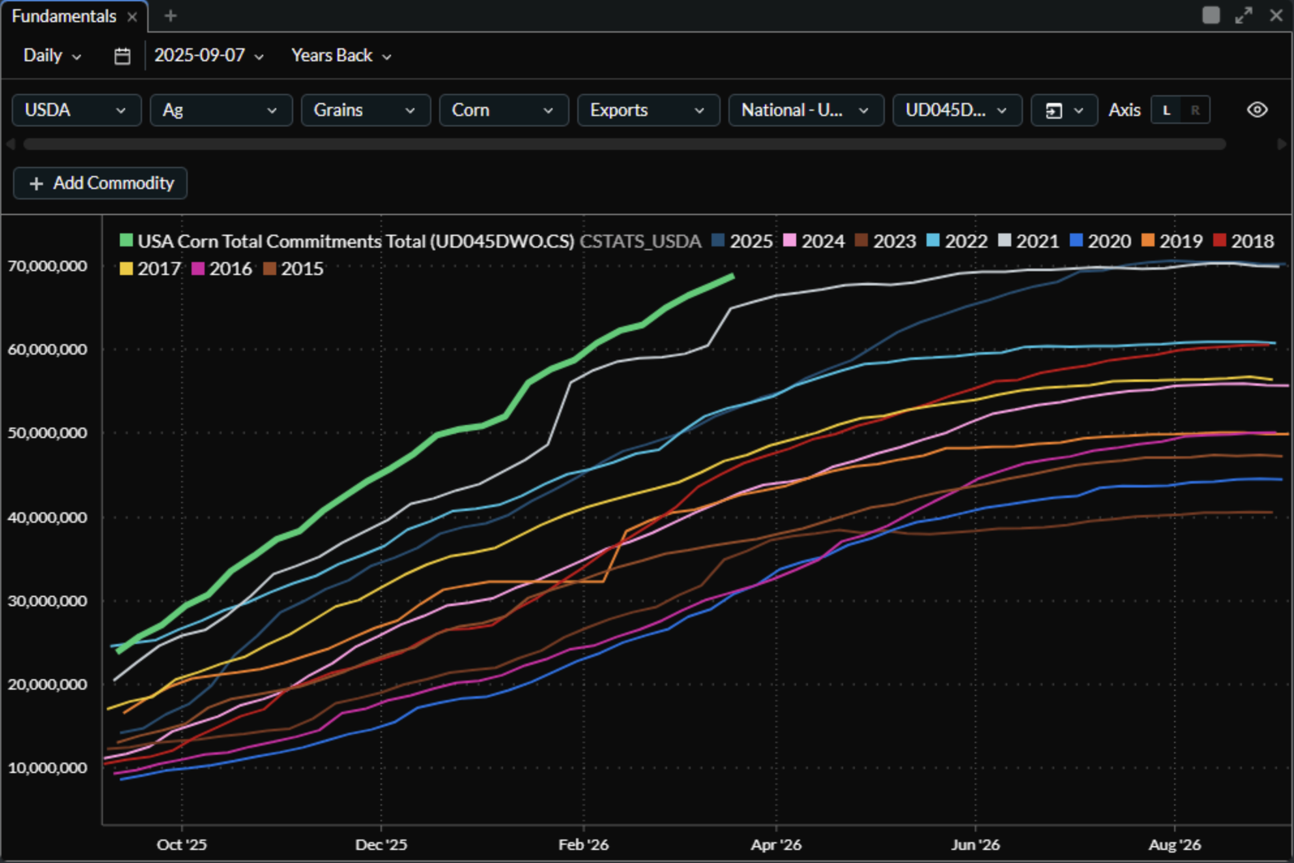Screen dimensions: 1294x863
Task: Open the Exports category dropdown
Action: click(x=648, y=110)
